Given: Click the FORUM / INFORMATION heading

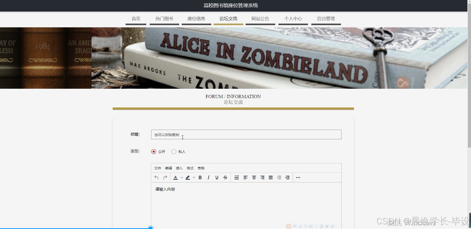Looking at the screenshot, I should pos(233,97).
